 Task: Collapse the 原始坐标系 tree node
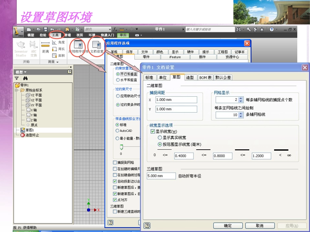pyautogui.click(x=17, y=90)
